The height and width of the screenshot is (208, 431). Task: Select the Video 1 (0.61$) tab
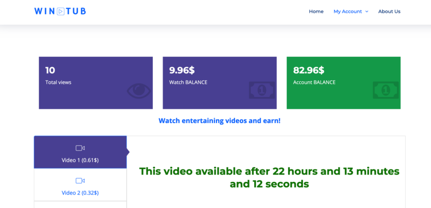click(x=80, y=152)
